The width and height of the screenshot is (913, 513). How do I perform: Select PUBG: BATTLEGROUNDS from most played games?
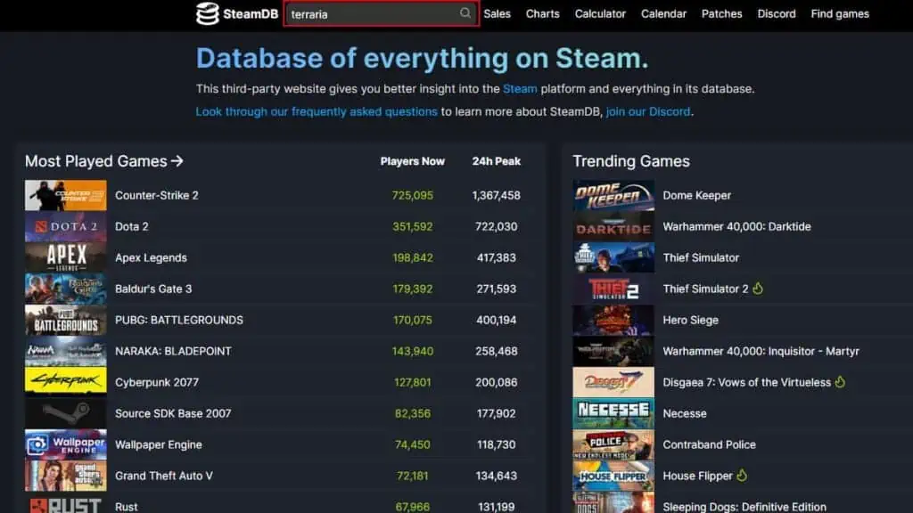click(x=178, y=320)
